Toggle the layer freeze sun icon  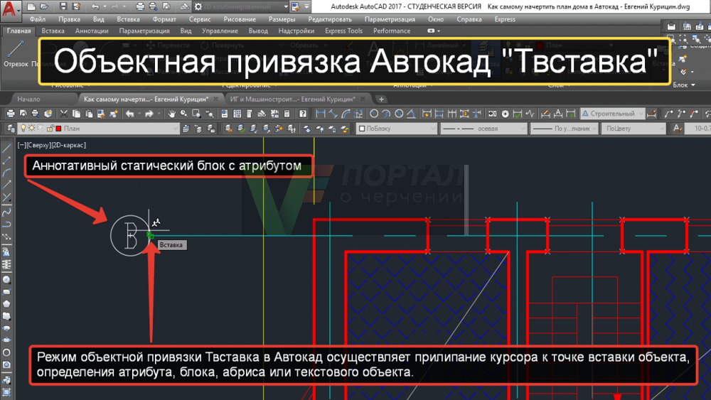point(31,129)
